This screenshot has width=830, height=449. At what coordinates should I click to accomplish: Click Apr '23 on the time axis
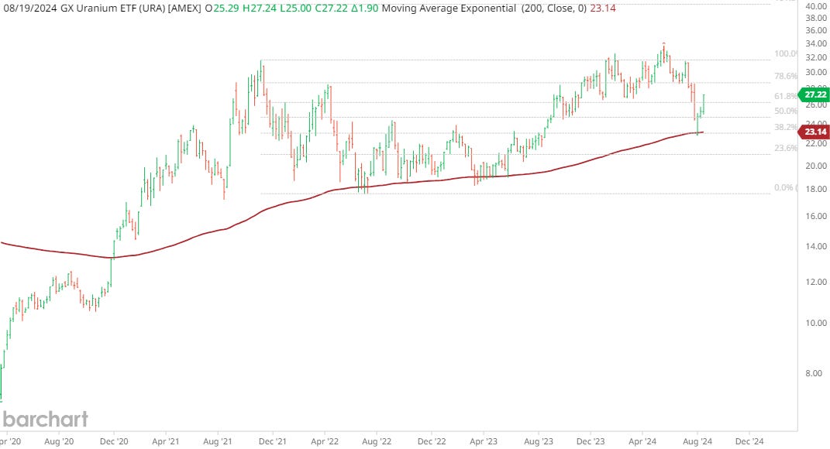point(484,441)
